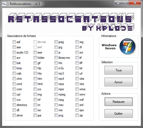Exit via the Quitter button
143x128 pixels.
[119, 113]
